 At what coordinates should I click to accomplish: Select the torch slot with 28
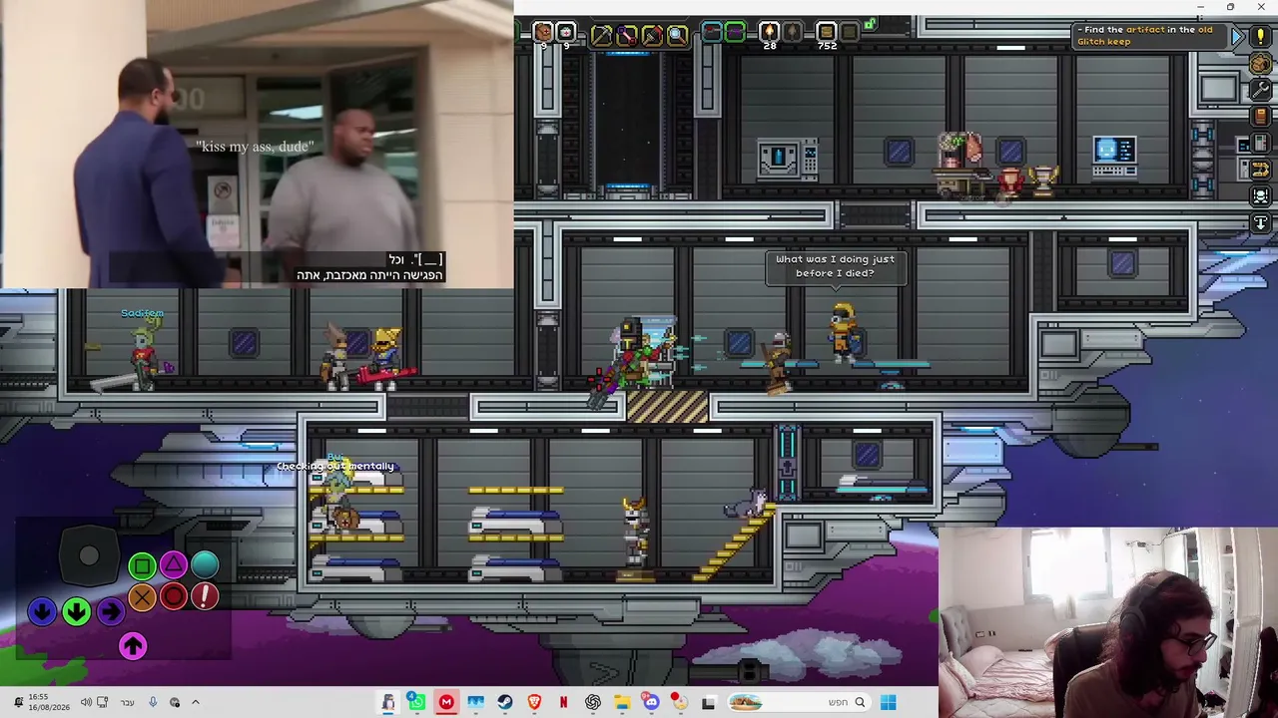[769, 33]
